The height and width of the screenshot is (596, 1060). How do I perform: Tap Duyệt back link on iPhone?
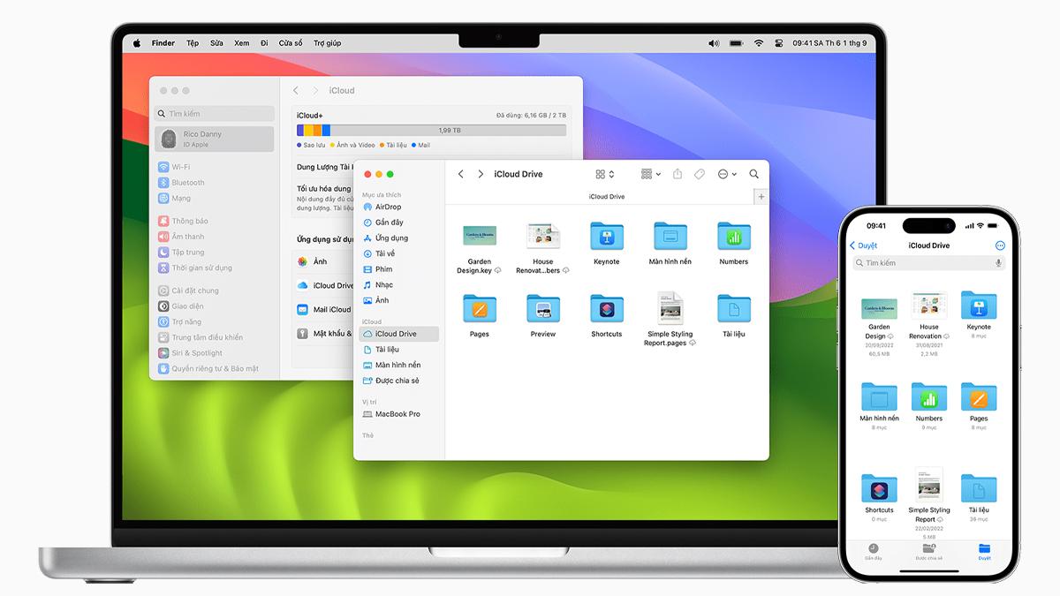[x=863, y=245]
